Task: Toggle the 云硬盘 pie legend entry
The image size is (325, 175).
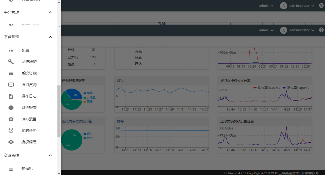Action: pyautogui.click(x=90, y=97)
